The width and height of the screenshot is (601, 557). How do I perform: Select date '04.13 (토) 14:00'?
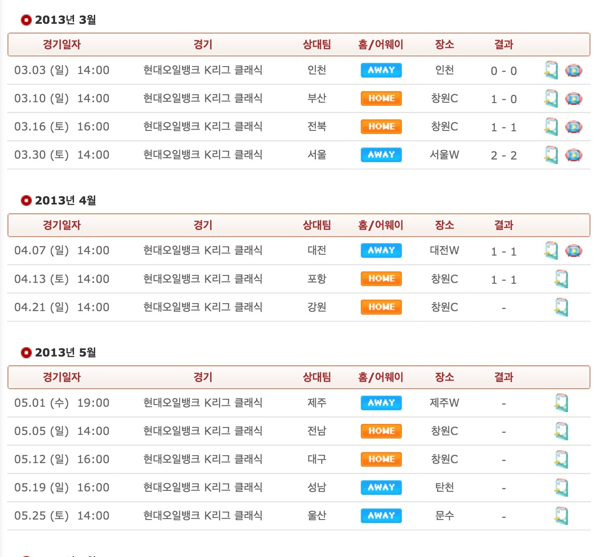click(62, 279)
